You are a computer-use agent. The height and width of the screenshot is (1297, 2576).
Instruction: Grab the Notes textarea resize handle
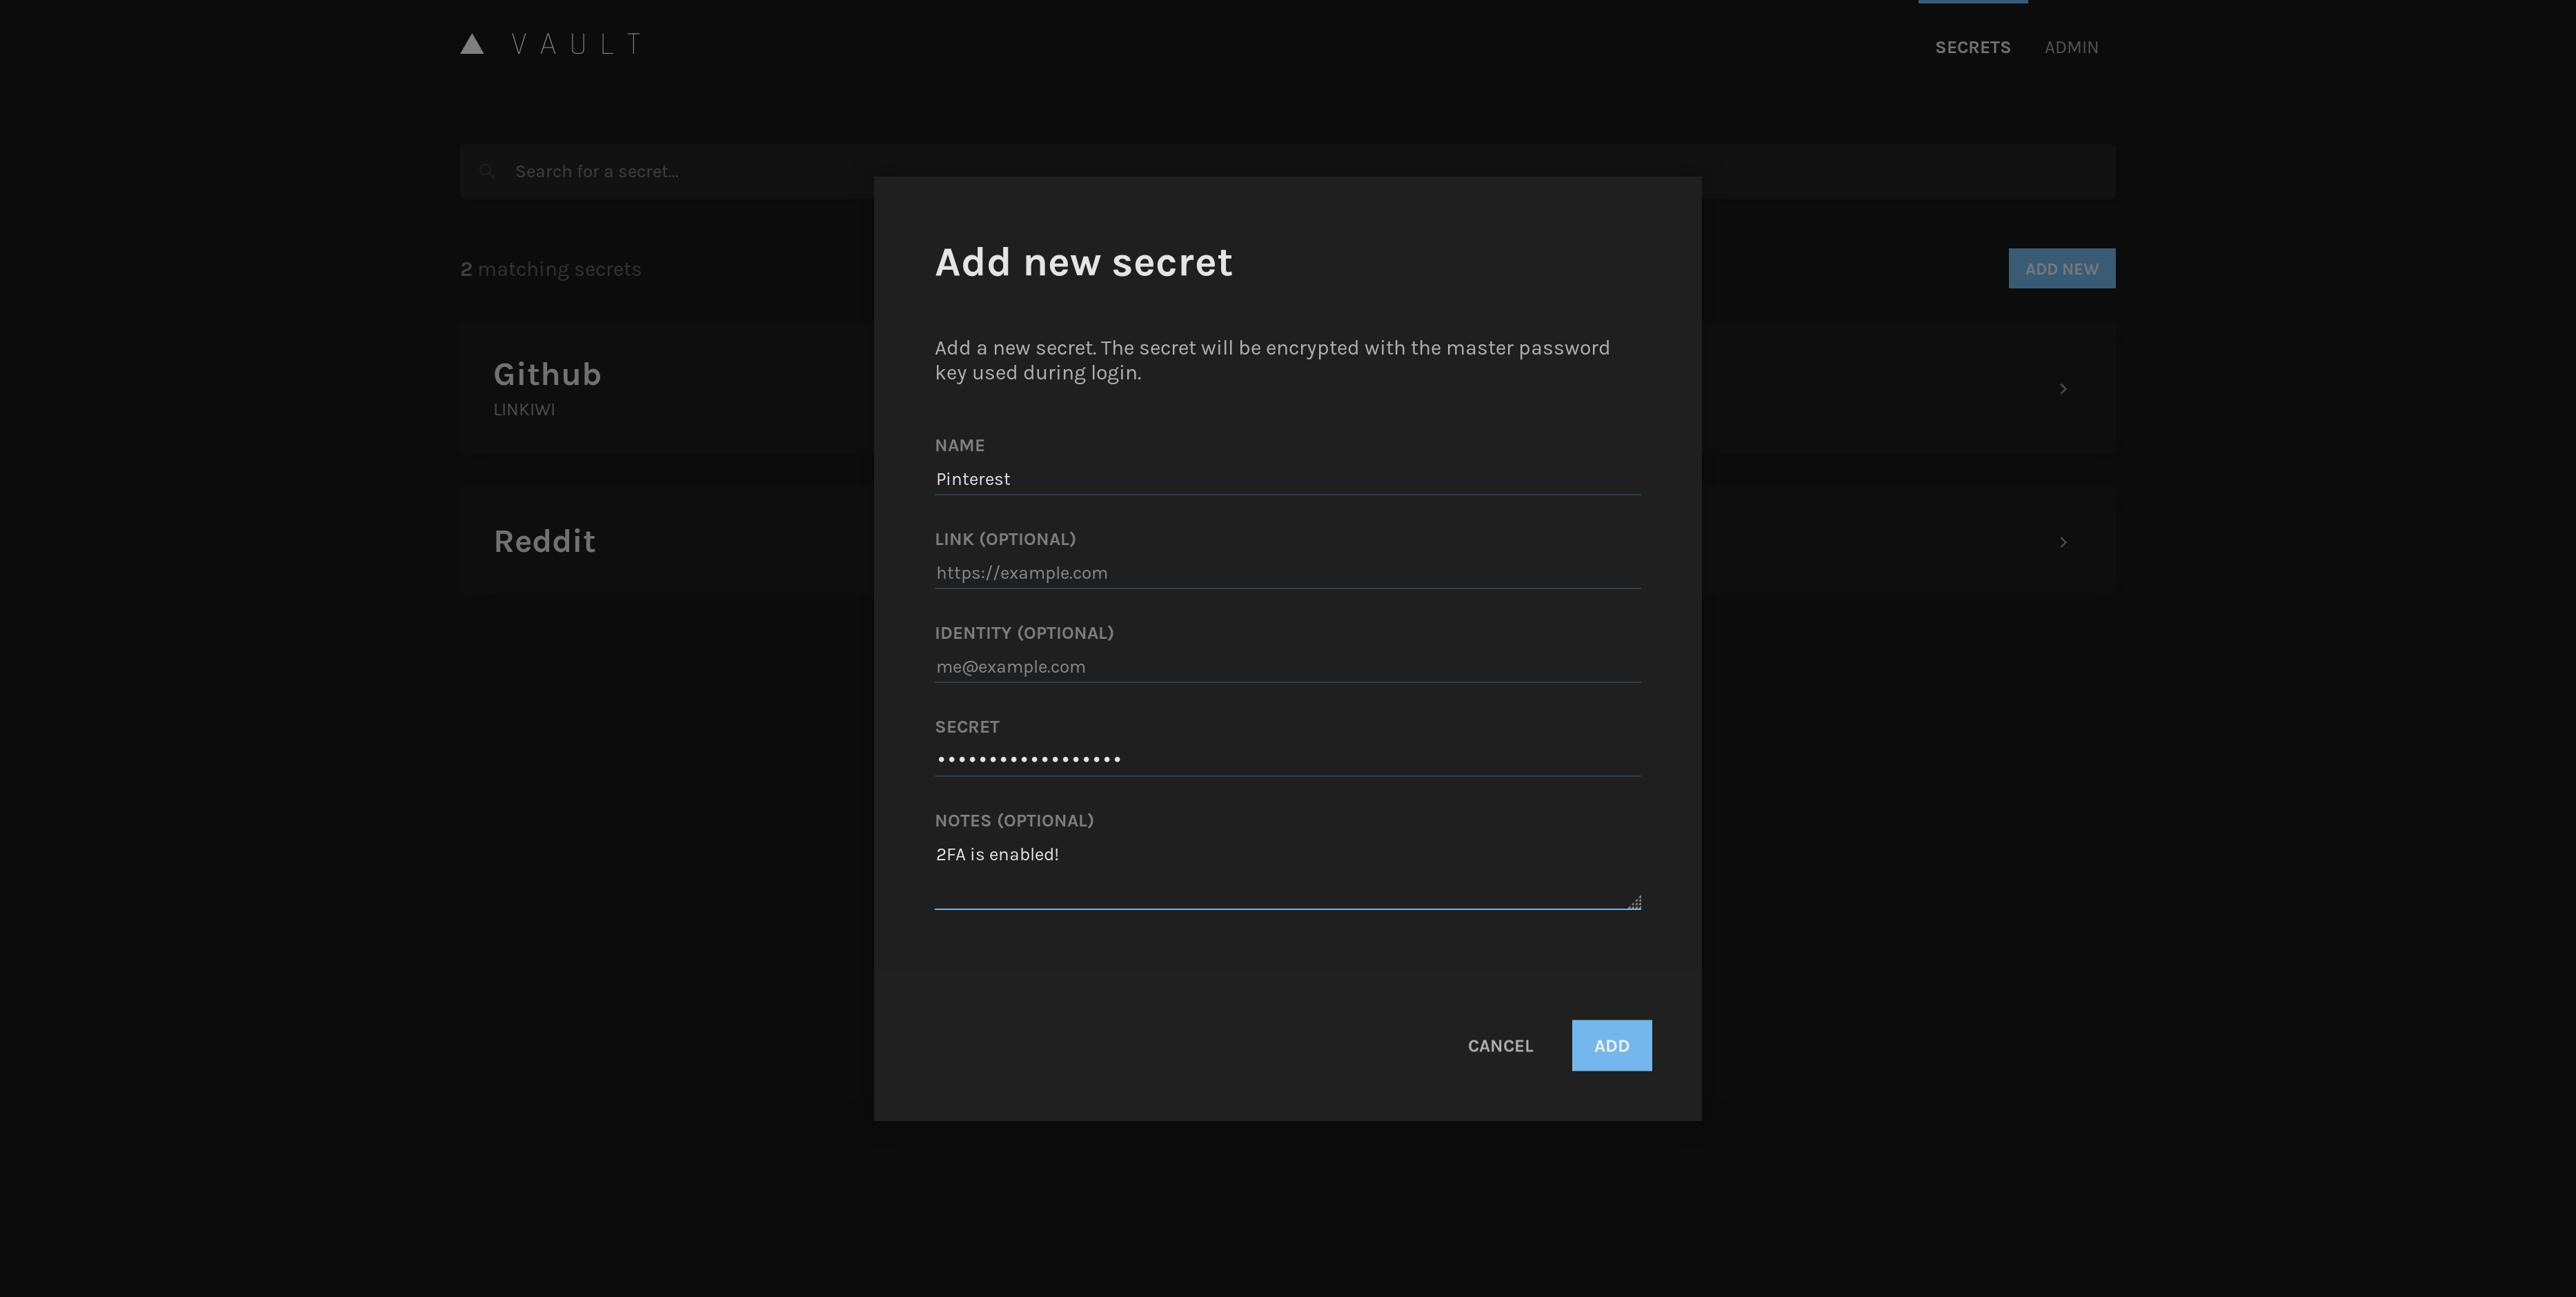[x=1634, y=902]
